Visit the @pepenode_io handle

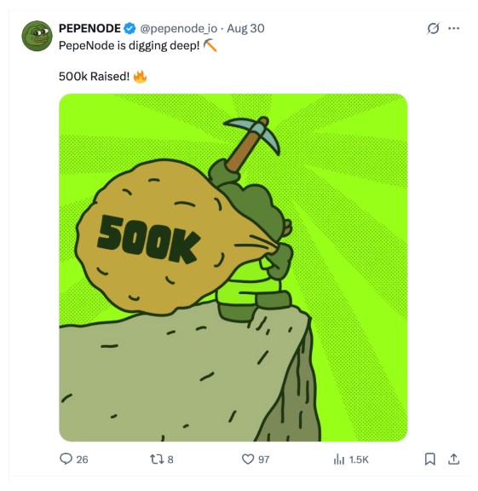178,29
